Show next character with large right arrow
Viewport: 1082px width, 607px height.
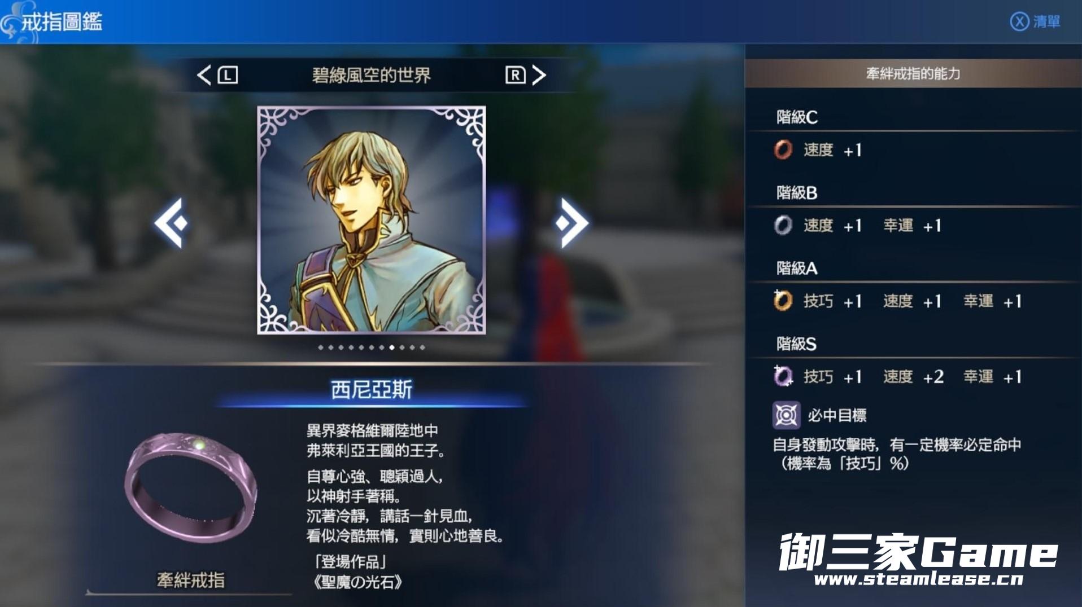coord(571,223)
